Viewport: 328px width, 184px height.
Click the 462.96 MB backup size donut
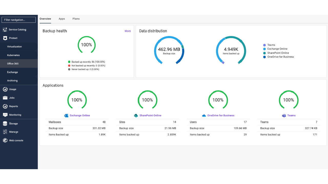169,50
